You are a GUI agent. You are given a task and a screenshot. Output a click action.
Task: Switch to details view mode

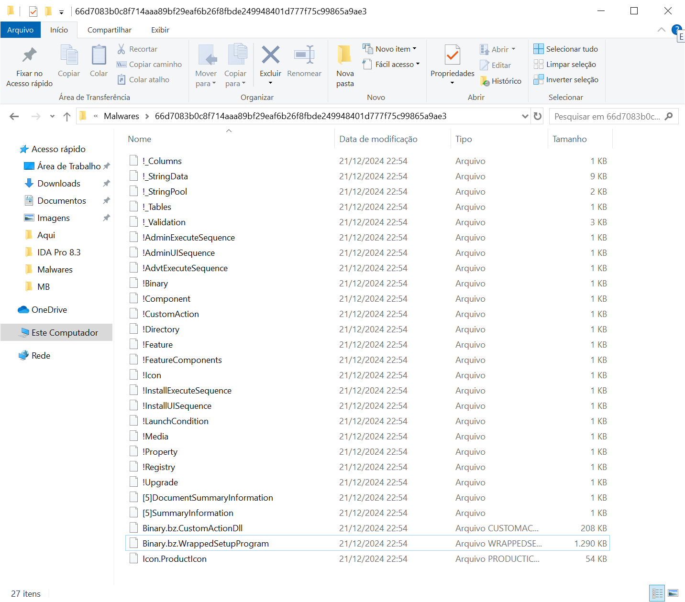657,593
